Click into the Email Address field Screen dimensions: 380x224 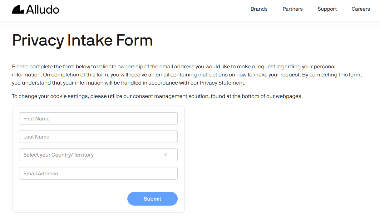click(x=98, y=173)
